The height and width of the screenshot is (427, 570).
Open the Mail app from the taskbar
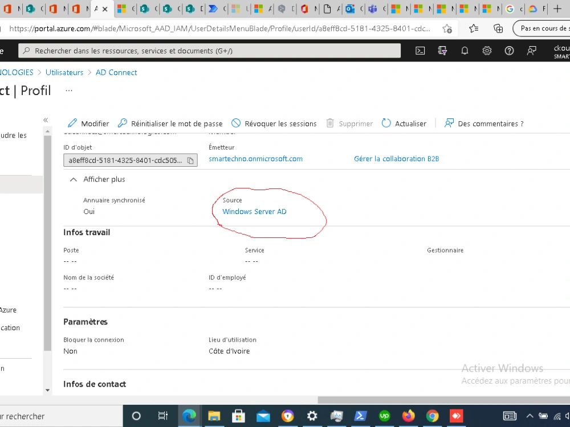263,416
